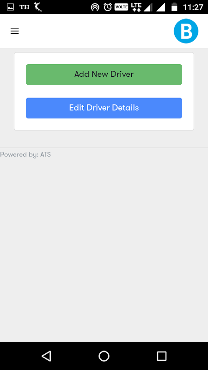Screen dimensions: 208x370
Task: Click the Powered by: ATS footer text
Action: coord(25,154)
